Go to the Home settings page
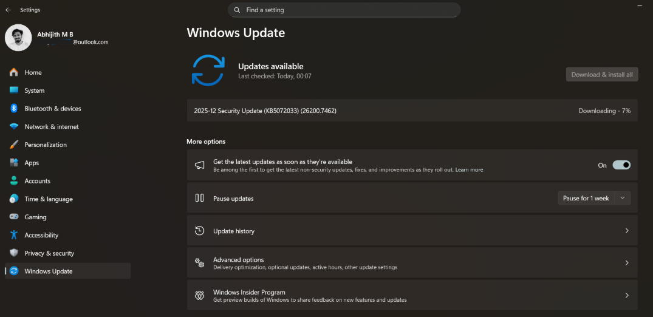Viewport: 653px width, 317px height. coord(33,72)
